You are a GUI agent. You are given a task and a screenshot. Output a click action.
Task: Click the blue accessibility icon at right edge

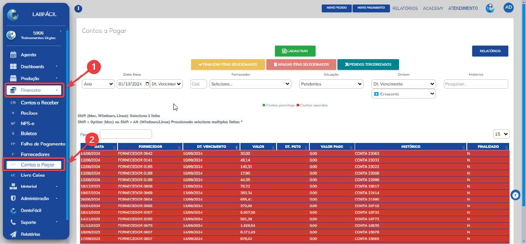pyautogui.click(x=515, y=196)
